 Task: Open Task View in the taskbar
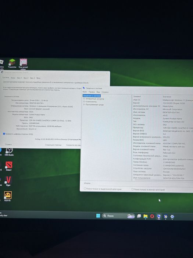[x=139, y=216]
